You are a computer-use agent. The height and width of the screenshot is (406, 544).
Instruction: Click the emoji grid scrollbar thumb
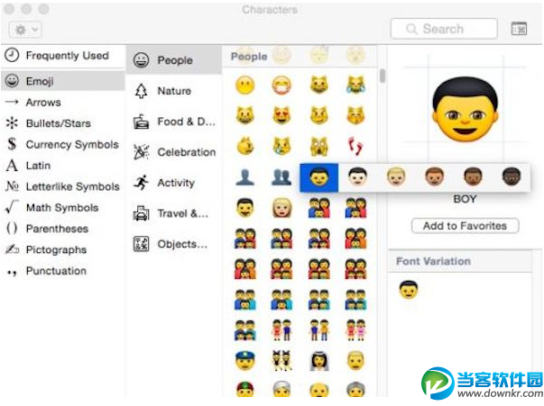(383, 76)
